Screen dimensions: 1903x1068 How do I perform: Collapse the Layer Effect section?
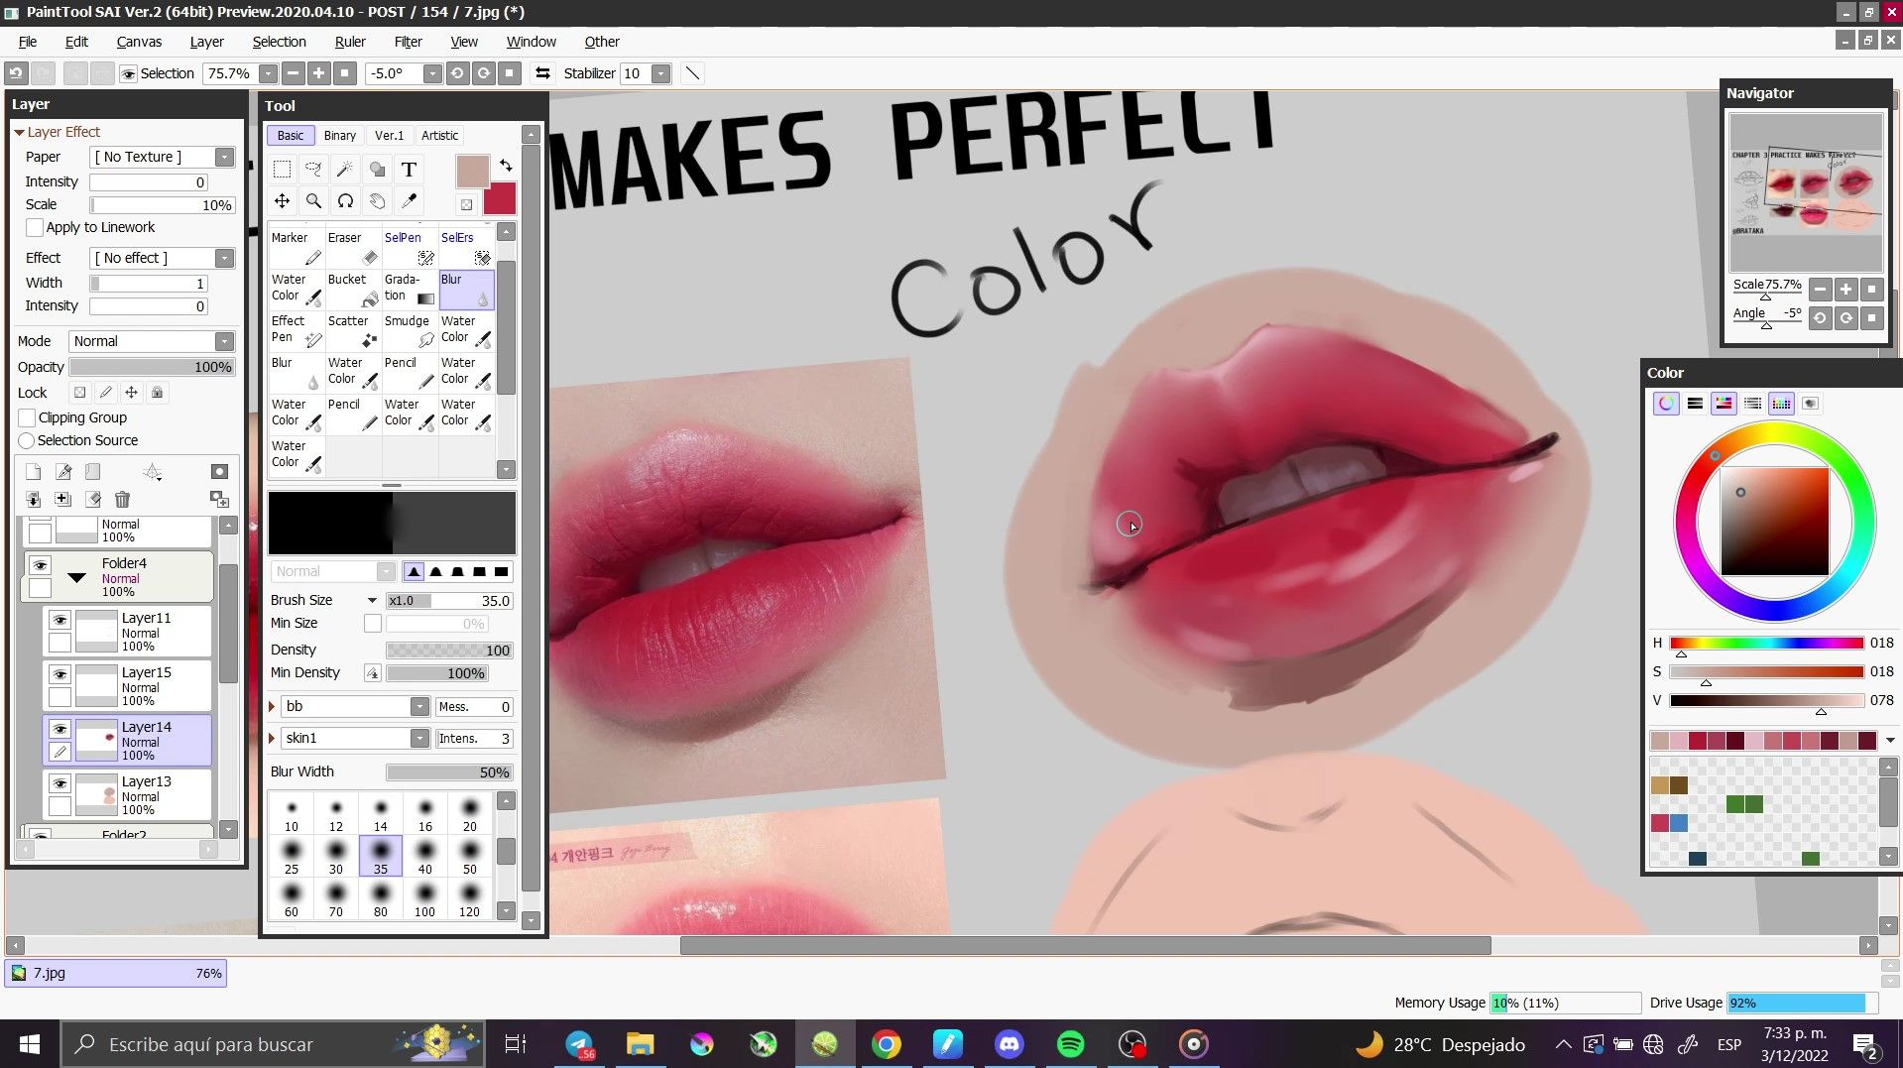[19, 132]
